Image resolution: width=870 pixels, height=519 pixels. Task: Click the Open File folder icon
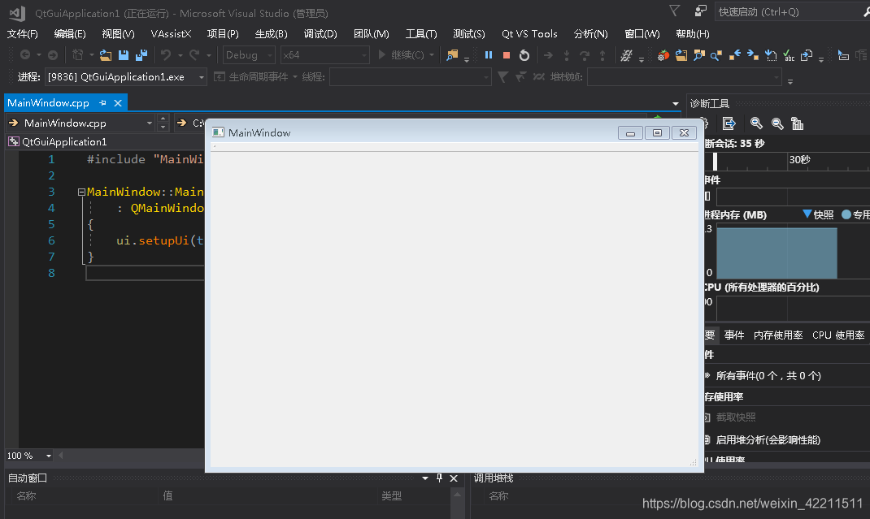106,55
